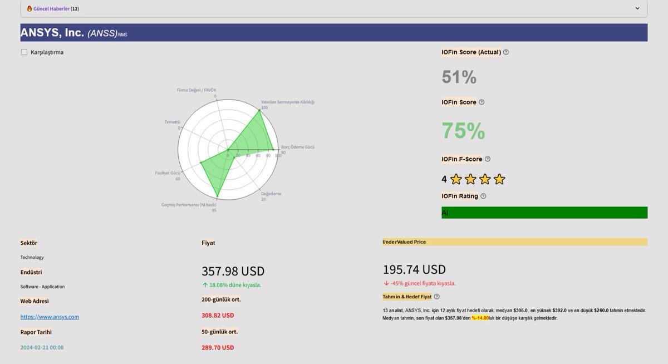668x364 pixels.
Task: Click the -45% güncel fiyata kıyasla text
Action: point(419,283)
